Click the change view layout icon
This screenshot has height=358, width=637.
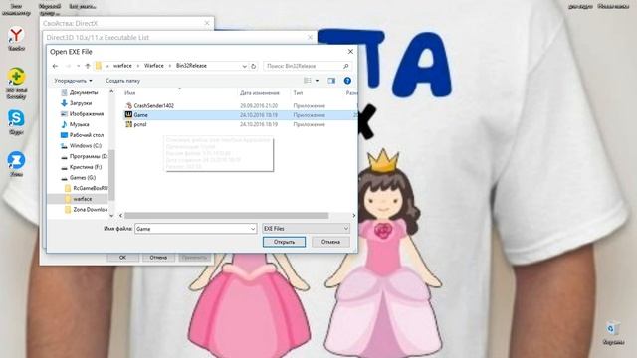pos(308,81)
